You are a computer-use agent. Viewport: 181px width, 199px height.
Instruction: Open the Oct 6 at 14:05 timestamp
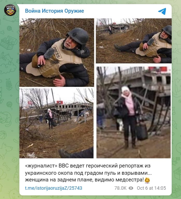pyautogui.click(x=151, y=188)
